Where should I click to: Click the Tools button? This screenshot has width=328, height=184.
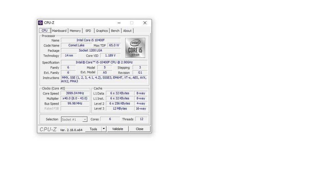(x=93, y=129)
